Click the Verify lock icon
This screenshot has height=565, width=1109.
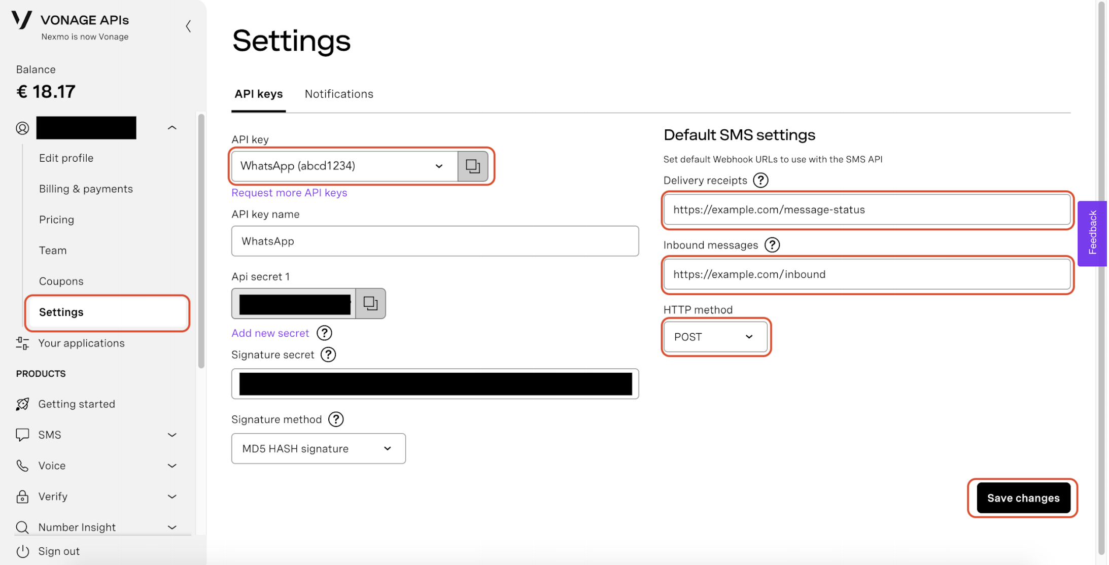coord(22,497)
